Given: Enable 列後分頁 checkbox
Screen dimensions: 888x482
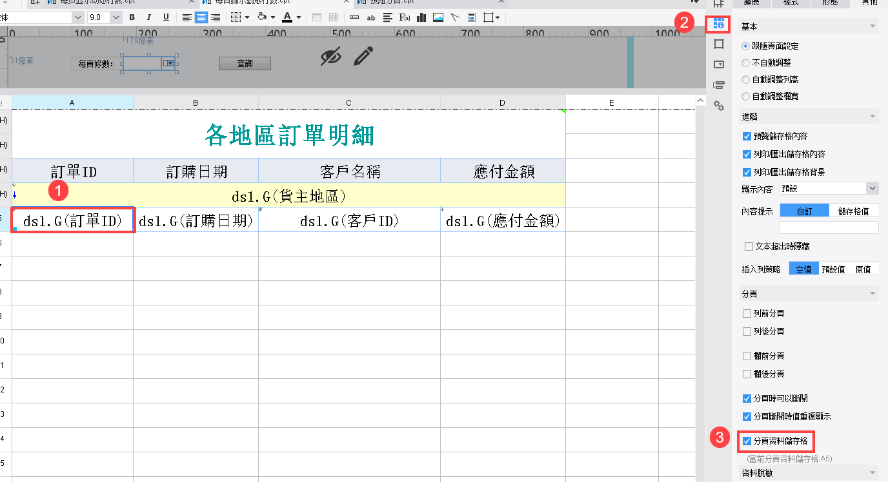Looking at the screenshot, I should click(x=747, y=332).
